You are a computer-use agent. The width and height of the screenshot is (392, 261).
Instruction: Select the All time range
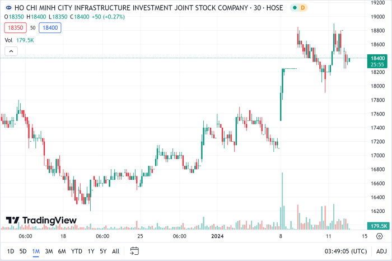pos(115,251)
